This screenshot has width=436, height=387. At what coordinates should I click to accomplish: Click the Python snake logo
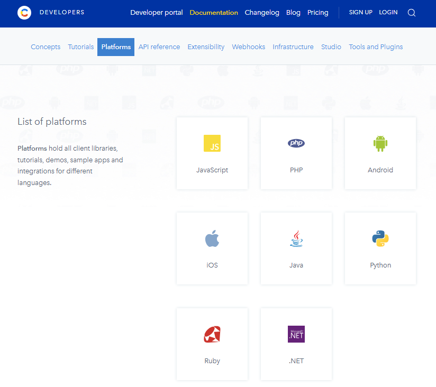coord(380,238)
